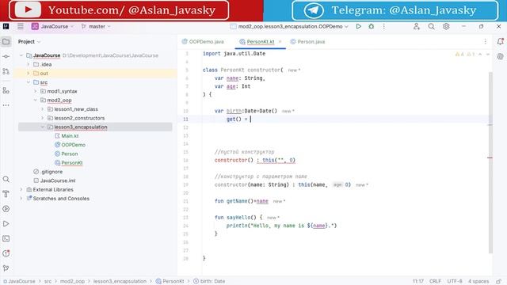The image size is (507, 285).
Task: Open more run actions menu
Action: coord(383,26)
